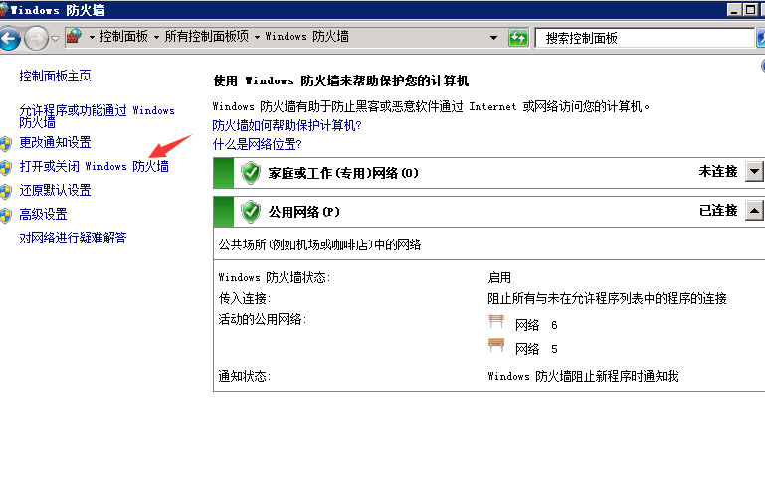
Task: Select Windows 防火墙 breadcrumb in address bar
Action: pyautogui.click(x=306, y=36)
